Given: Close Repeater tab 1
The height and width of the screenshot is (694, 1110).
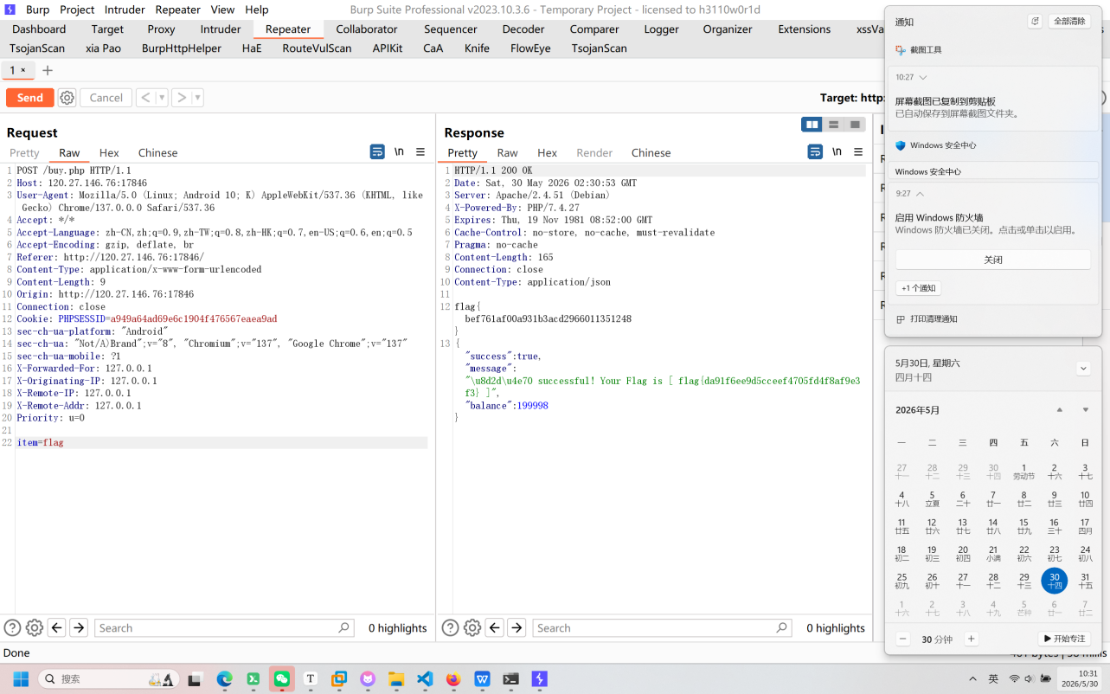Looking at the screenshot, I should point(23,70).
